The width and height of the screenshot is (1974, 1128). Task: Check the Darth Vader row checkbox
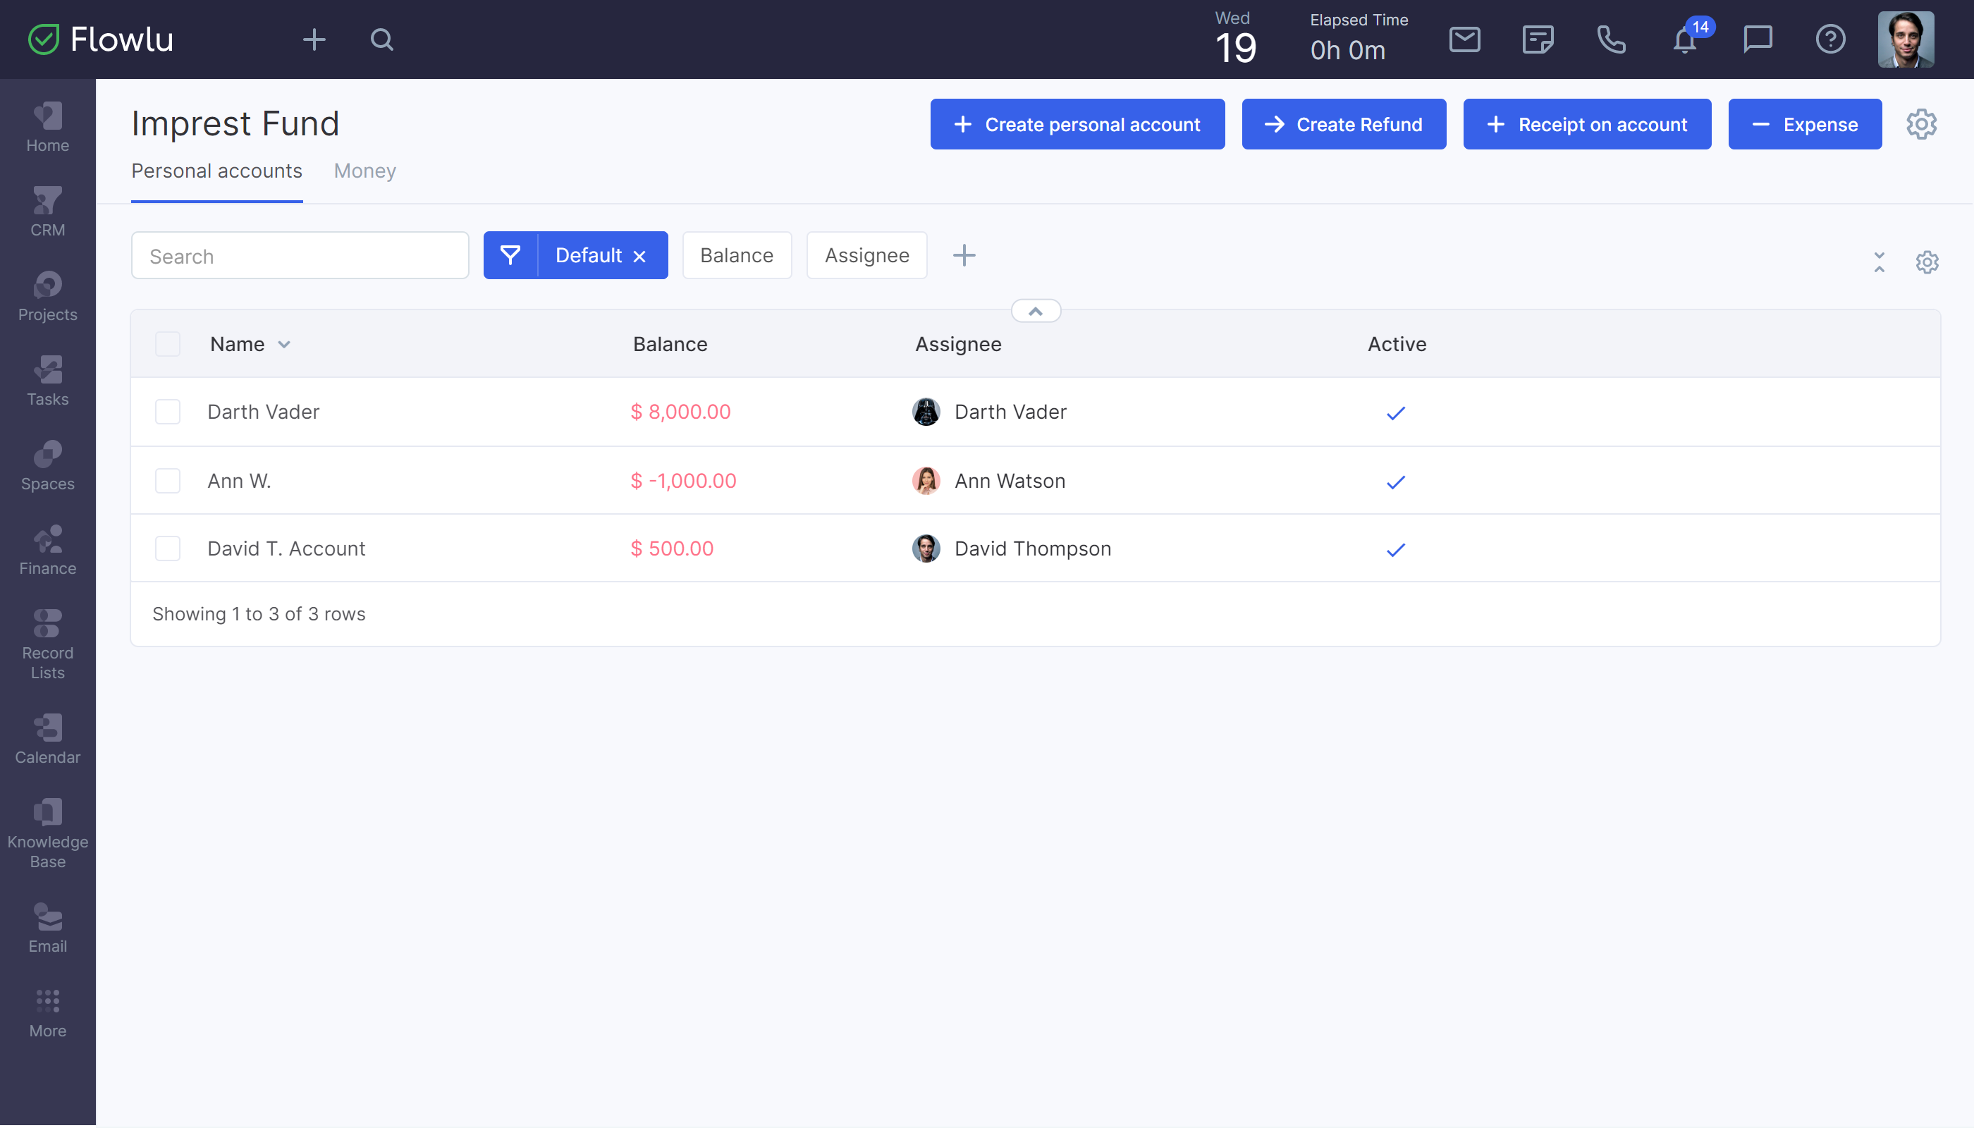point(167,412)
